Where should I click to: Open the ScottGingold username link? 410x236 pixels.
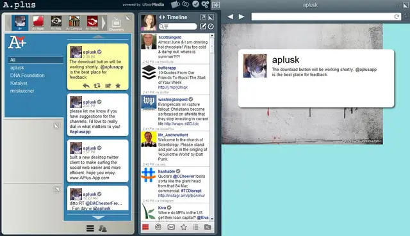tap(170, 37)
